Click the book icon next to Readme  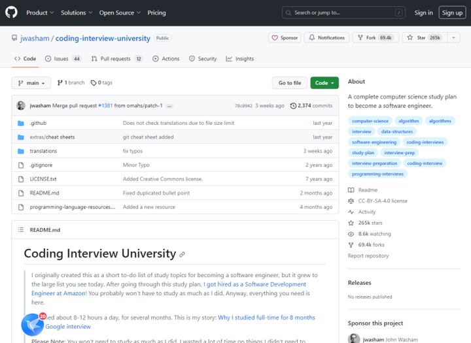point(351,190)
